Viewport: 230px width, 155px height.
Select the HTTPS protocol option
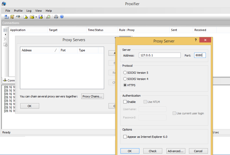pos(125,85)
